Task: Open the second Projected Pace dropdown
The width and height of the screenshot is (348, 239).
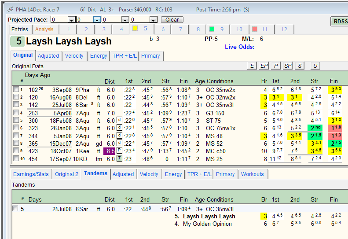Action: point(97,20)
